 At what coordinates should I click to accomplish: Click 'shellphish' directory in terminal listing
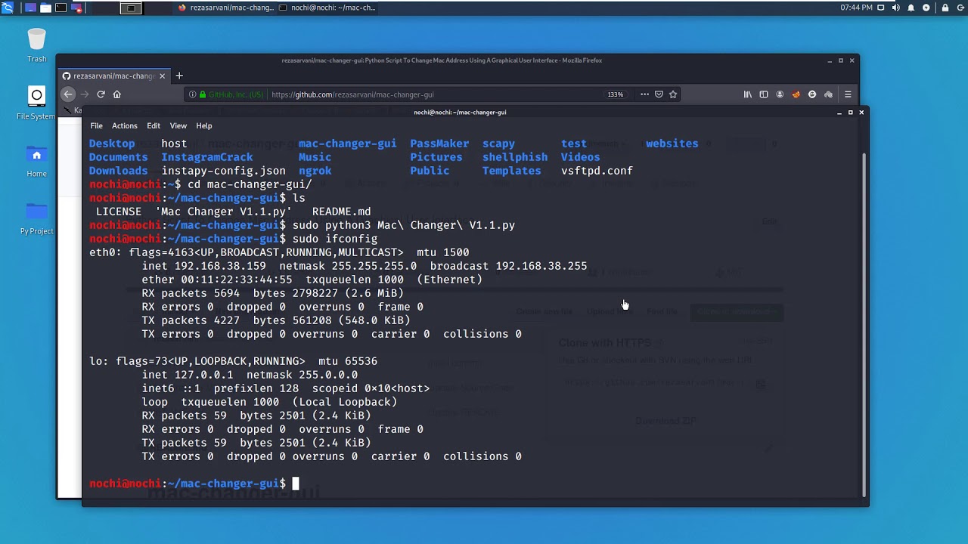pyautogui.click(x=515, y=157)
